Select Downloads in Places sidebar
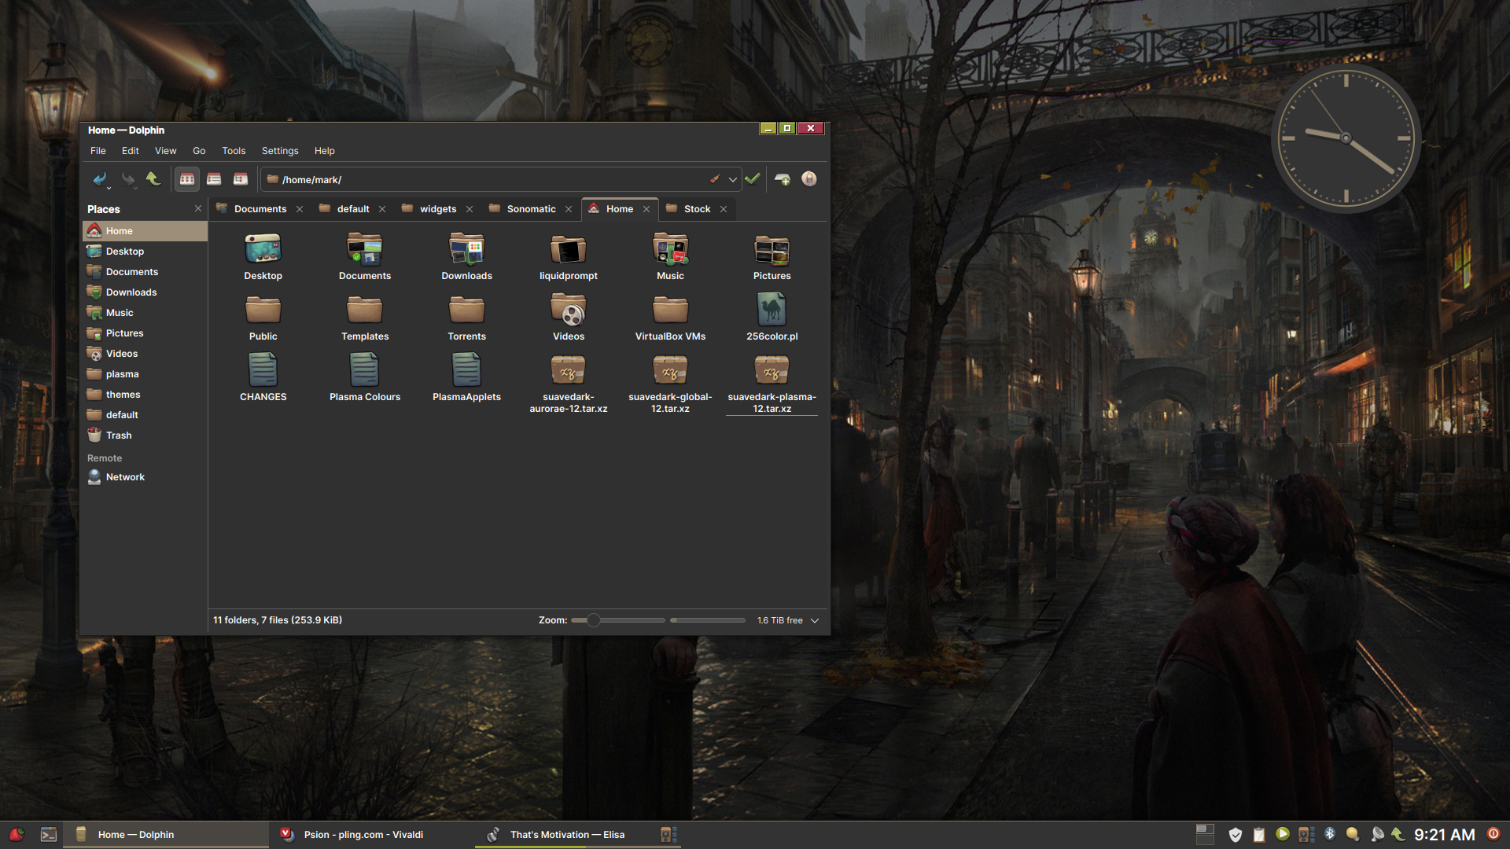The image size is (1510, 849). click(145, 292)
